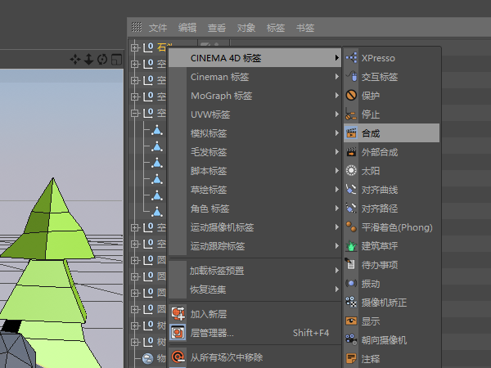491x368 pixels.
Task: Open the 模拟标签 submenu
Action: tap(255, 133)
